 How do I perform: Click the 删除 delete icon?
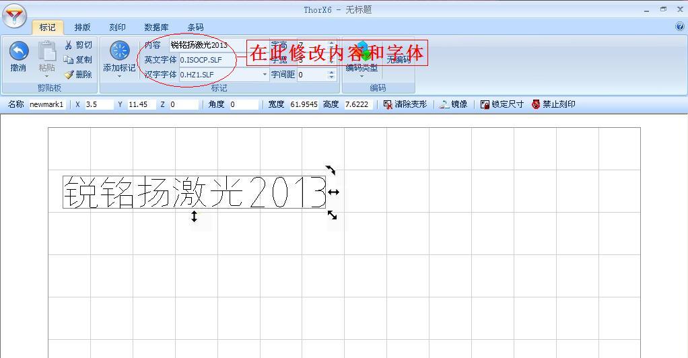(x=69, y=75)
